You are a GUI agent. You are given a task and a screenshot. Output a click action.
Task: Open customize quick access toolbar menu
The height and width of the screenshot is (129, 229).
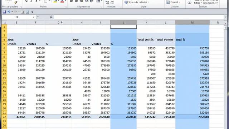click(x=32, y=12)
